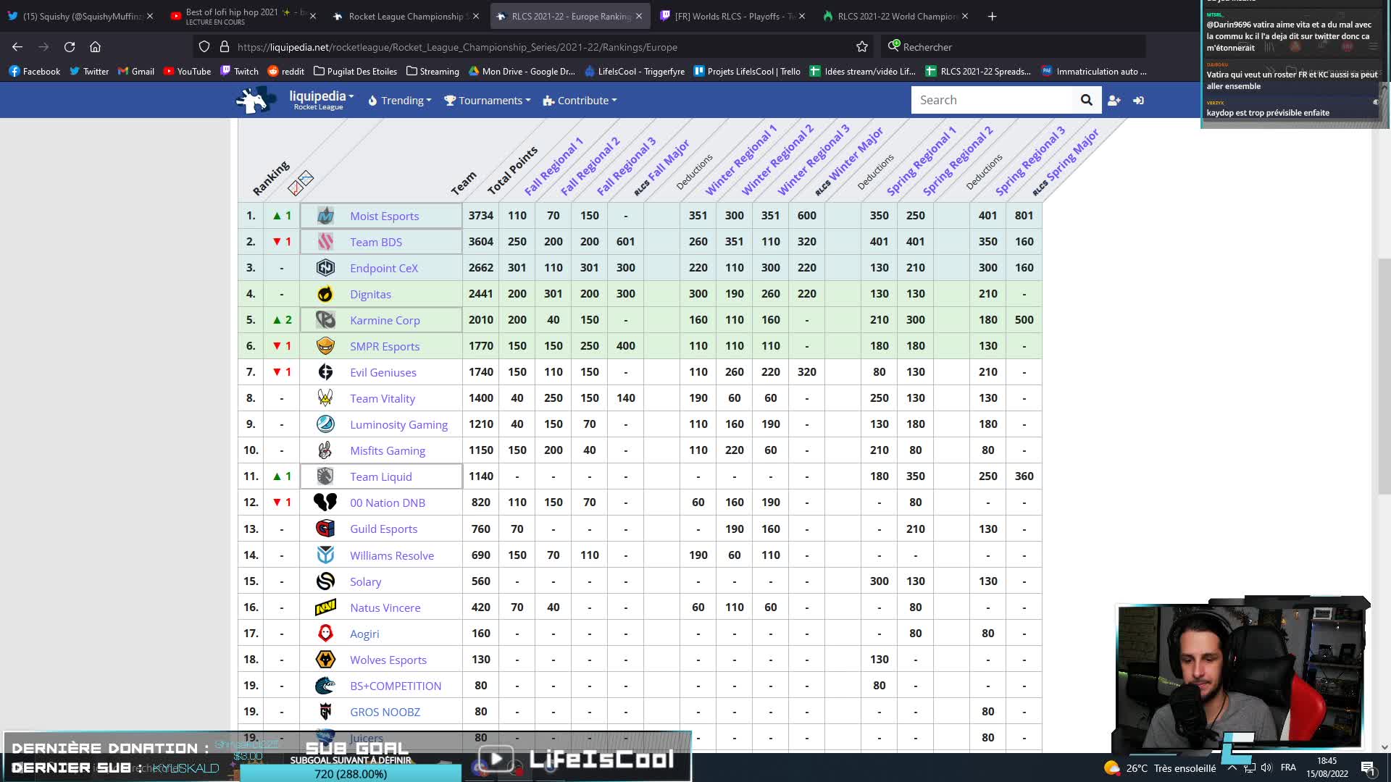
Task: Click the Team Vitality logo icon
Action: click(325, 398)
